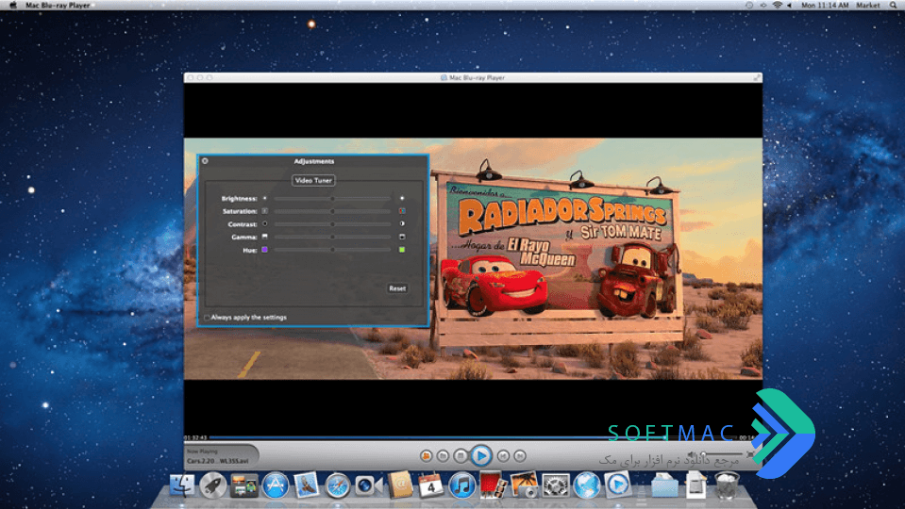Screen dimensions: 905x509
Task: Click the elapsed time 01:32:43
Action: coord(195,437)
